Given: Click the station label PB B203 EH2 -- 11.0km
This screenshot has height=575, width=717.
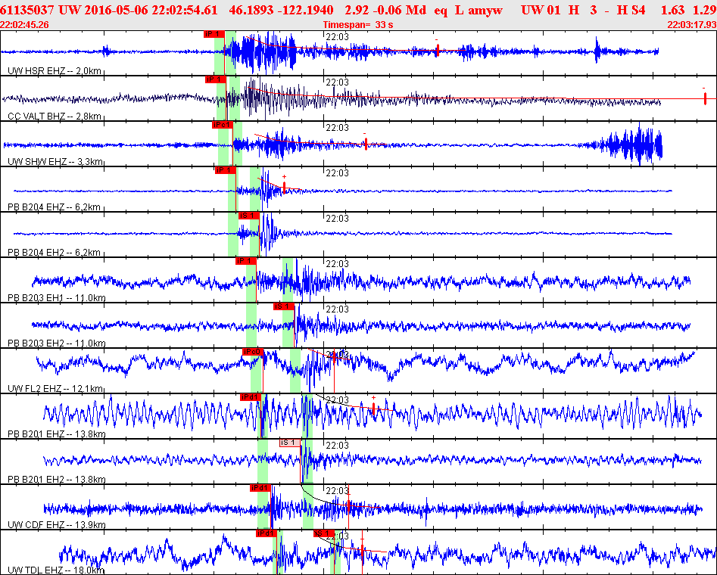Looking at the screenshot, I should (57, 343).
